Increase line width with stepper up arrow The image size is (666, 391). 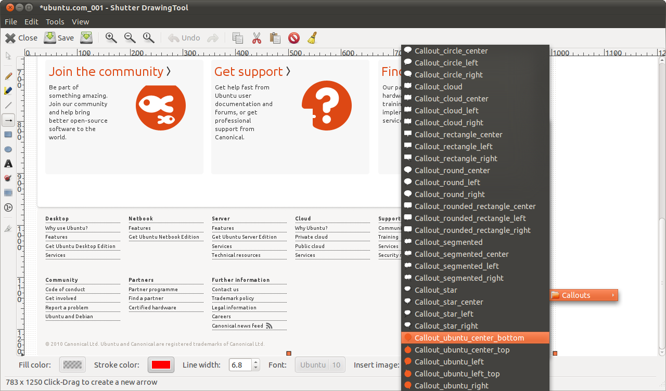[255, 362]
